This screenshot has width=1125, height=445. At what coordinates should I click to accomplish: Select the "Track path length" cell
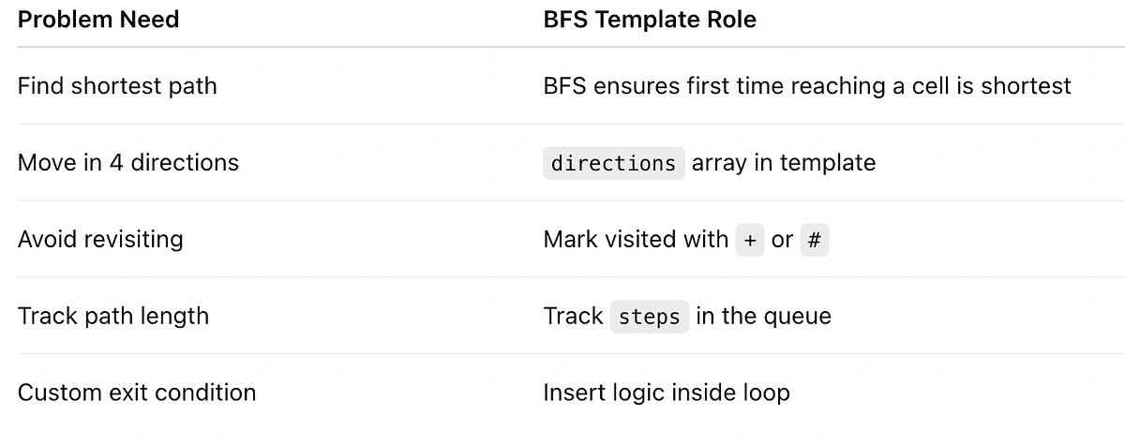(x=113, y=317)
